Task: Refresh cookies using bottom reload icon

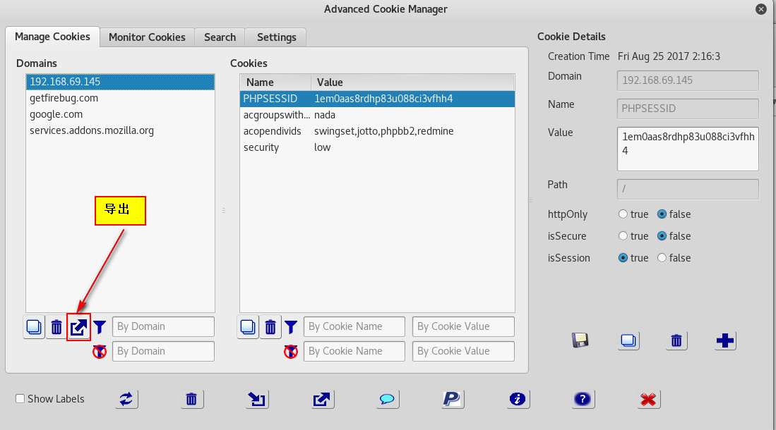Action: [x=126, y=399]
